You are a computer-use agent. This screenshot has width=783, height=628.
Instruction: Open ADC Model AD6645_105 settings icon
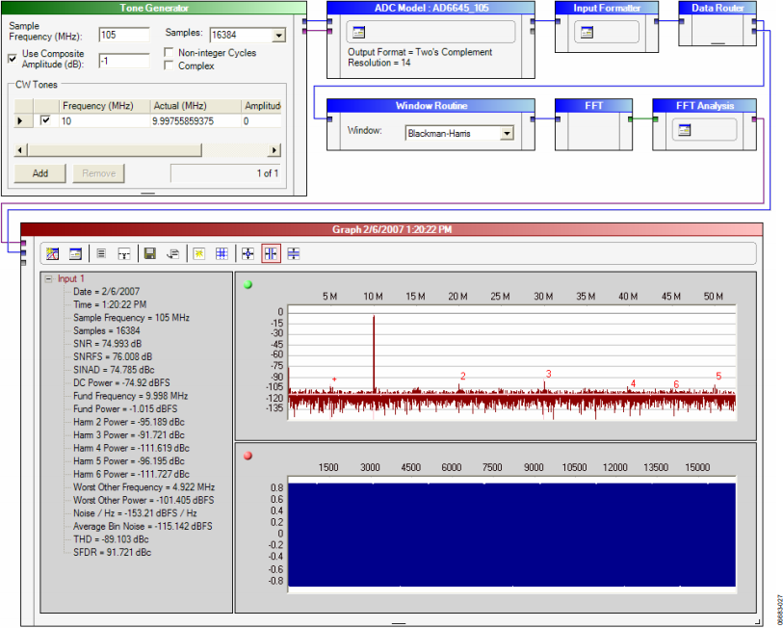pyautogui.click(x=358, y=32)
